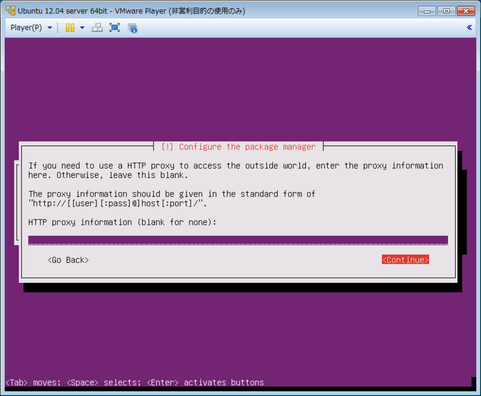Viewport: 481px width, 396px height.
Task: Select the <Go Back> button
Action: click(68, 260)
